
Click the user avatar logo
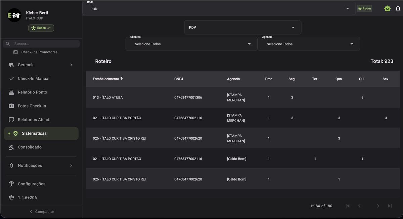click(14, 15)
